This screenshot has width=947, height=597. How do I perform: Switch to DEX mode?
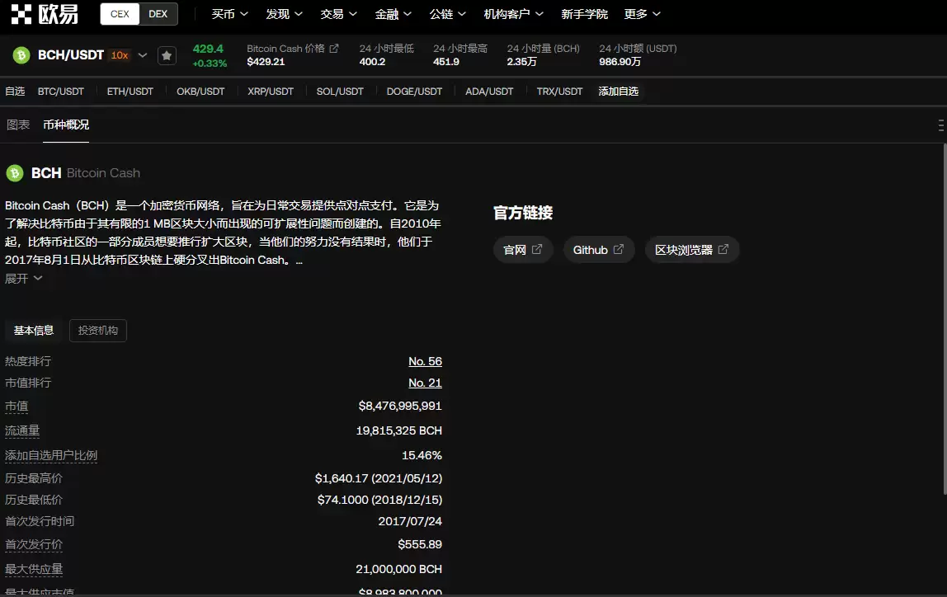pyautogui.click(x=158, y=14)
